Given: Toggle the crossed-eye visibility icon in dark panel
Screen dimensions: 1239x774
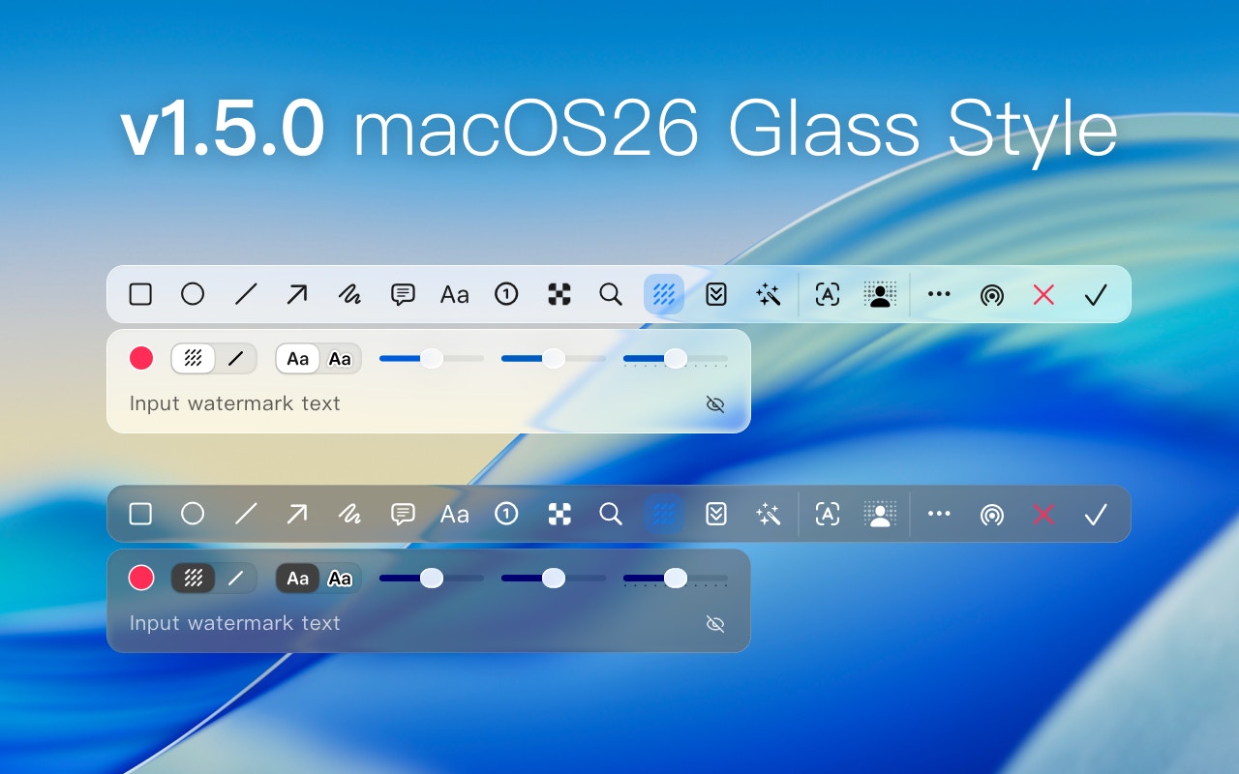Looking at the screenshot, I should (x=715, y=624).
